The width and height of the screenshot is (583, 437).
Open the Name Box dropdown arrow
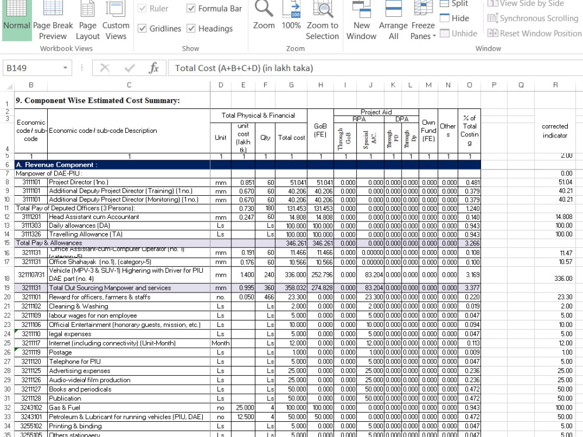pyautogui.click(x=65, y=68)
